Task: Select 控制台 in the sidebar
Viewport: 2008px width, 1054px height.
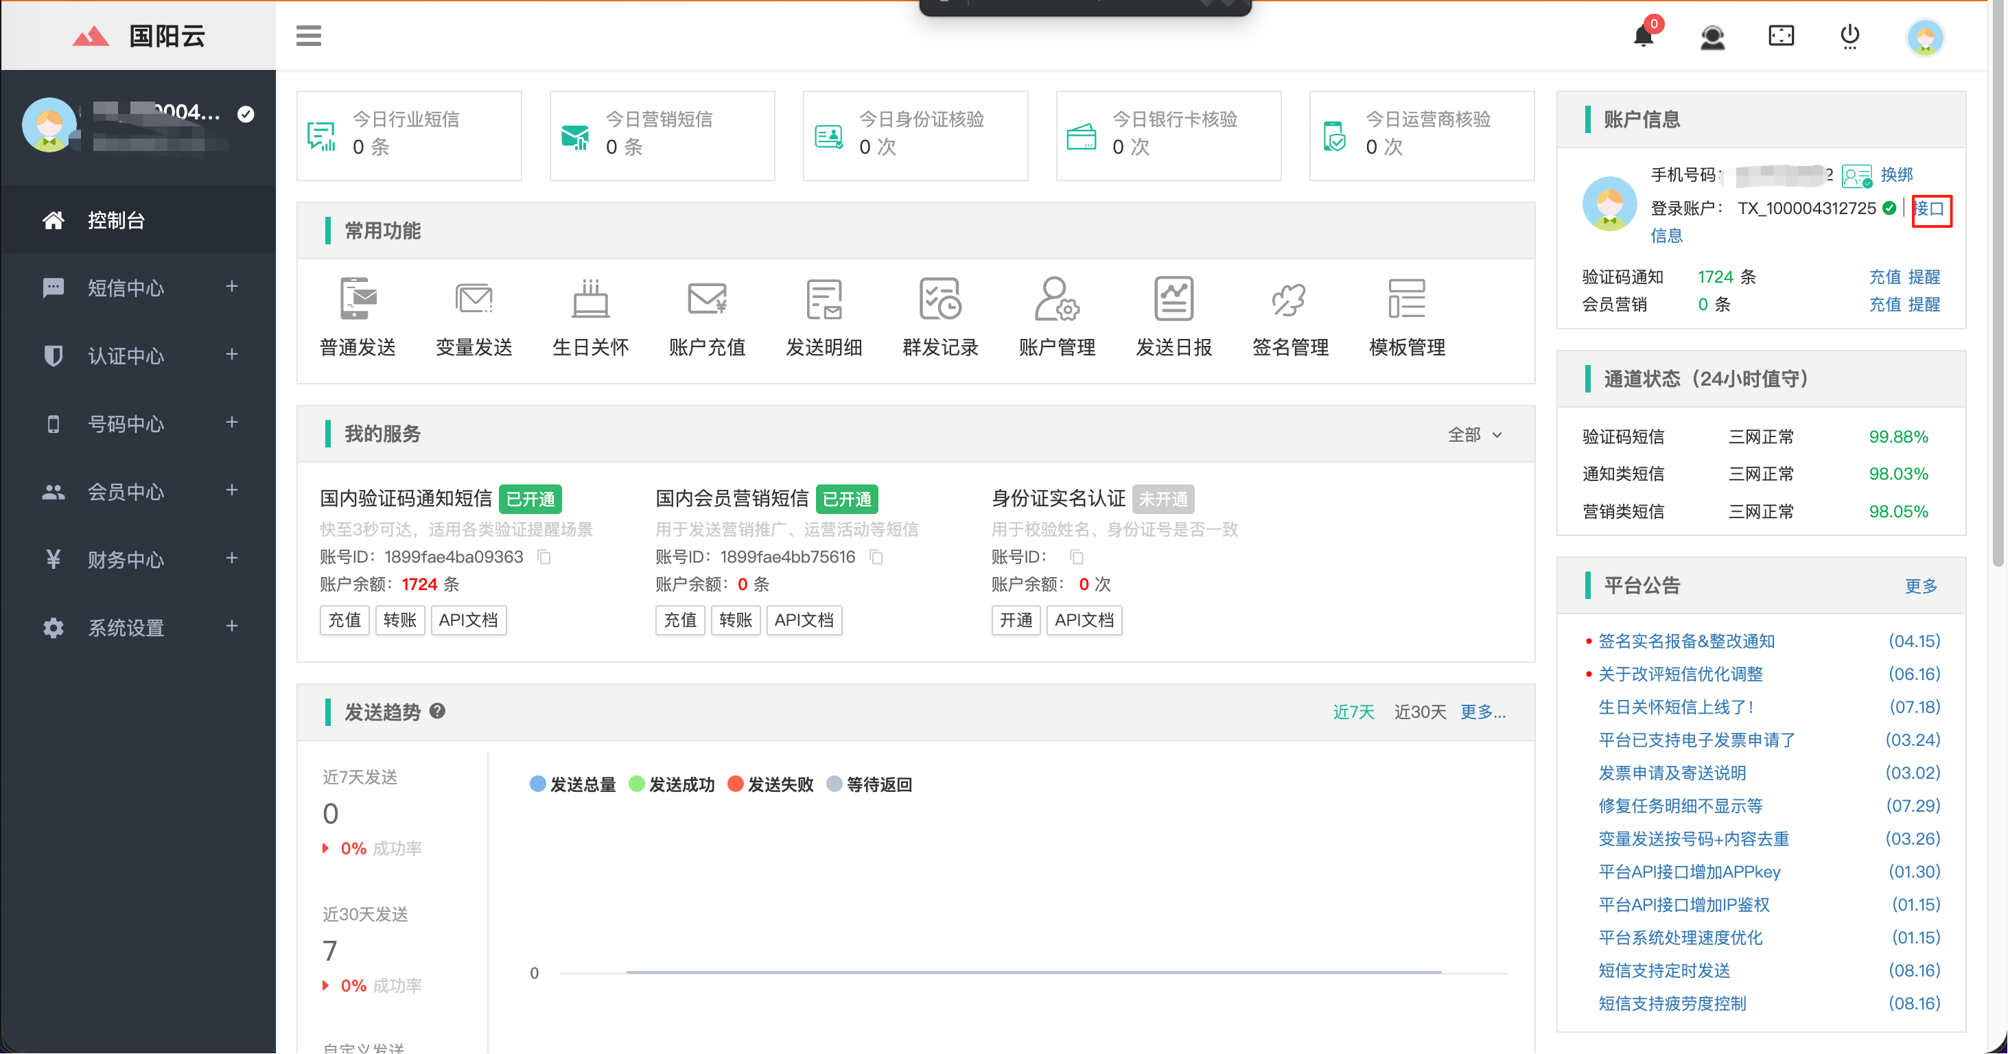Action: (139, 220)
